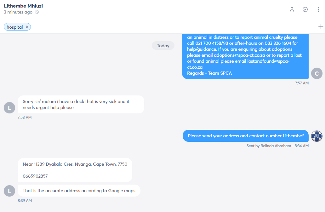Click the 7:57 AM message timestamp

pos(302,83)
